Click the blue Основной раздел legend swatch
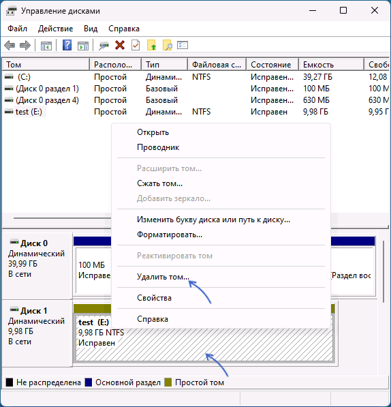The image size is (391, 407). tap(89, 382)
